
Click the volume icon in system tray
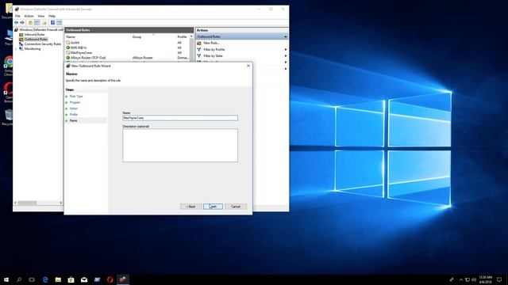click(x=474, y=279)
